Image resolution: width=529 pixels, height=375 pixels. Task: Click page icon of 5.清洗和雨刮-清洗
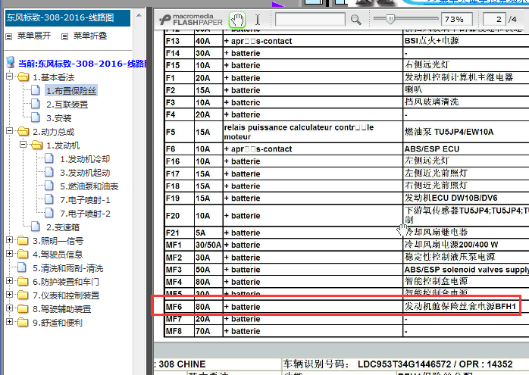pyautogui.click(x=22, y=267)
